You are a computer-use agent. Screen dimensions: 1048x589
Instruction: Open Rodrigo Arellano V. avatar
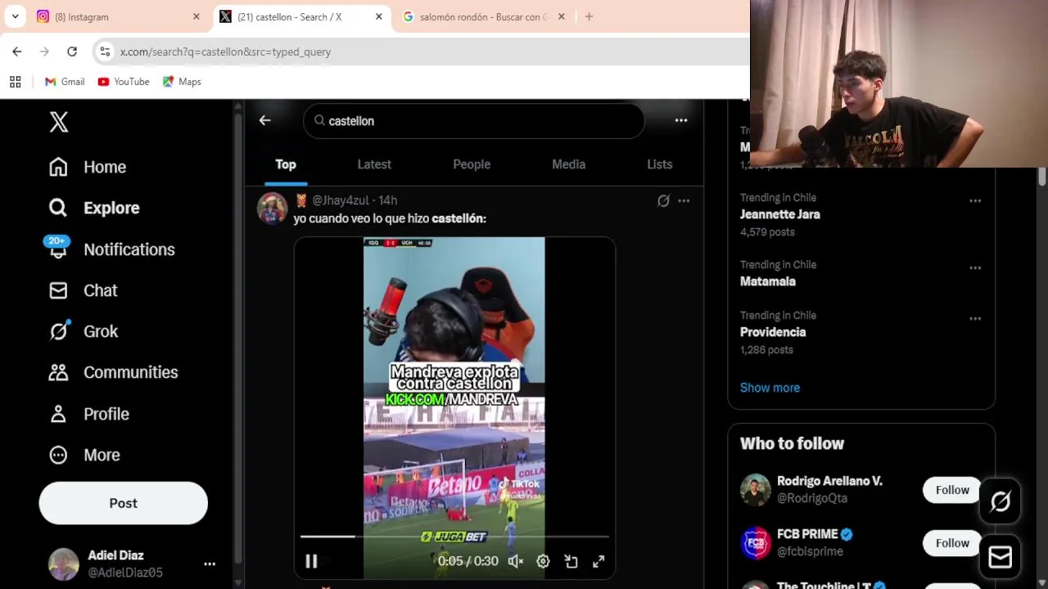pos(756,489)
